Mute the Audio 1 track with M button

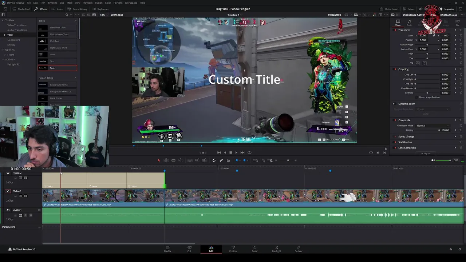(31, 215)
